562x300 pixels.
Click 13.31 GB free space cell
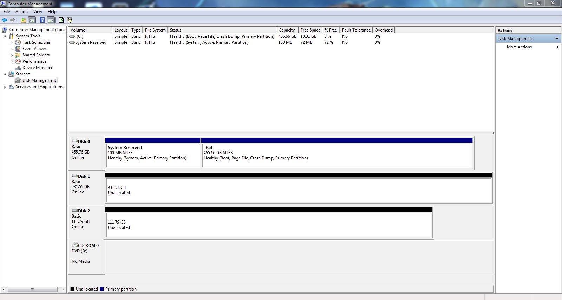[x=308, y=36]
